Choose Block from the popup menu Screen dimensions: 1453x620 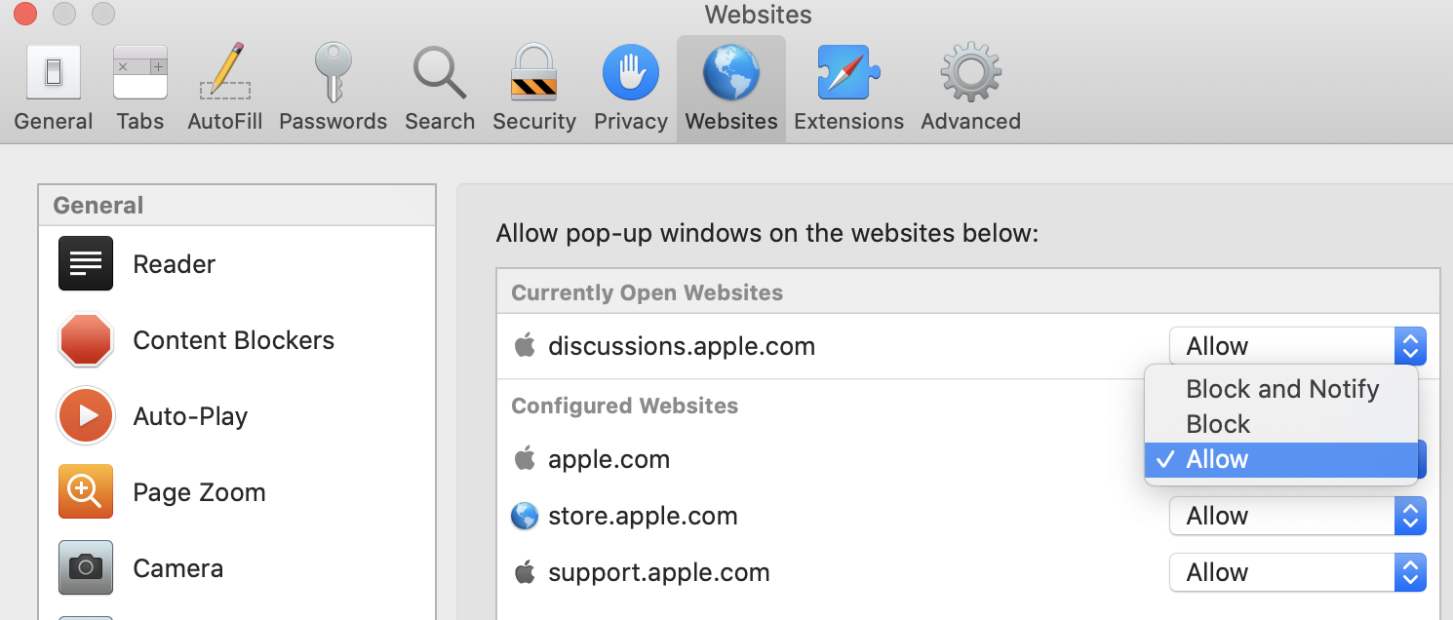pyautogui.click(x=1281, y=424)
